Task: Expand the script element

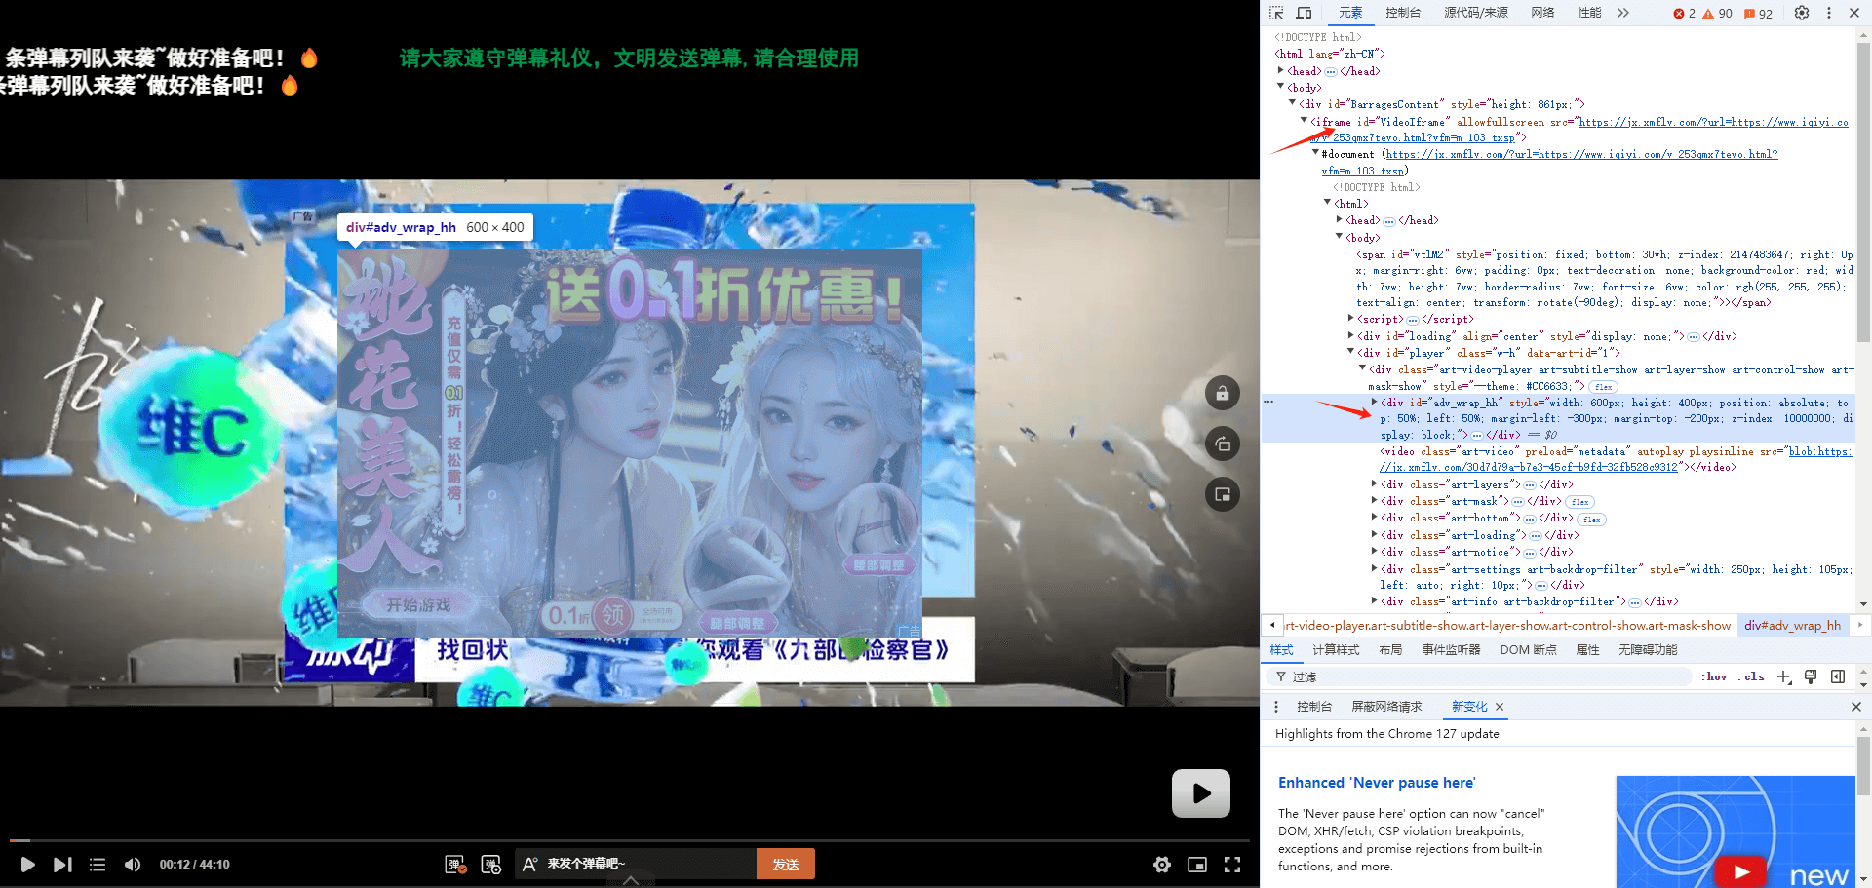Action: 1351,318
